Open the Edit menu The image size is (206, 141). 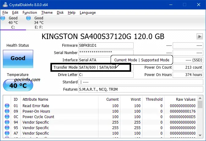tap(15, 13)
